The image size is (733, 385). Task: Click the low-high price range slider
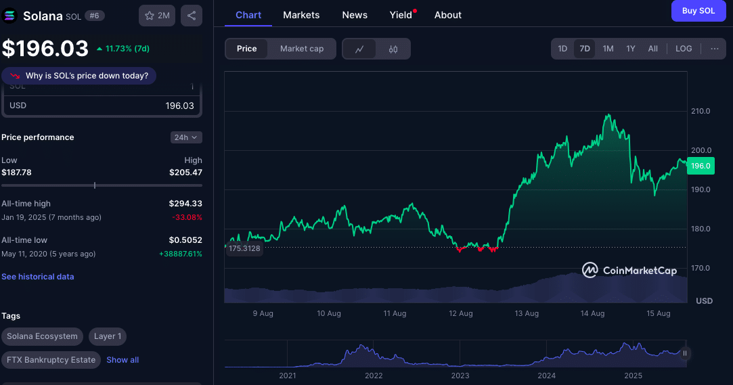coord(102,185)
